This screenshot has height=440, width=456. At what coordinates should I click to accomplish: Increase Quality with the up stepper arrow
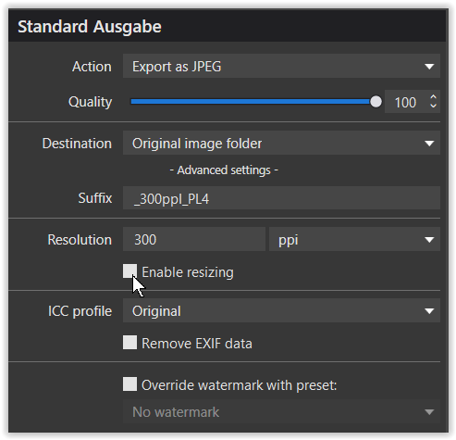coord(433,97)
